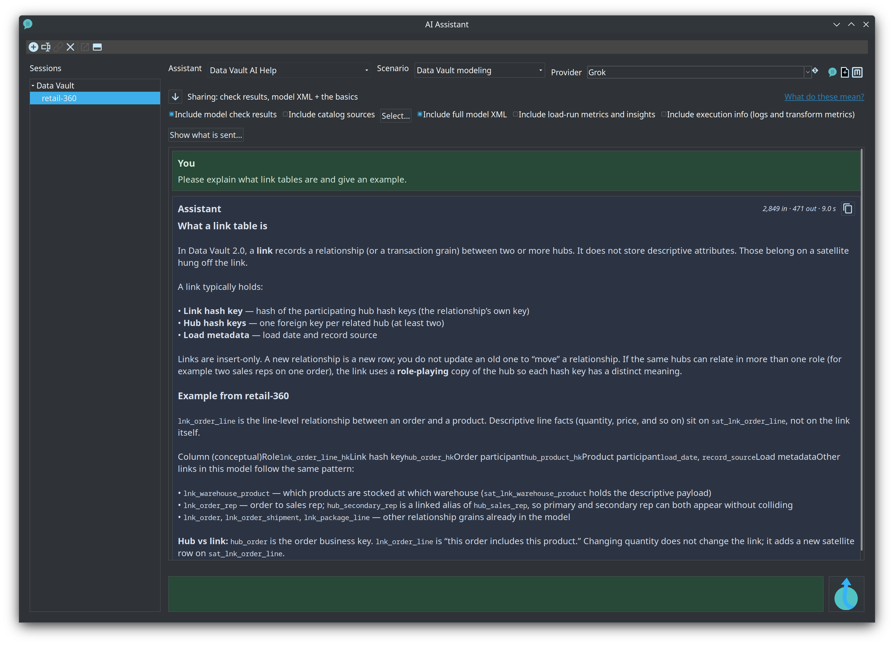Open the Assistant dropdown Data Vault AI Help
The height and width of the screenshot is (645, 894).
pos(289,70)
